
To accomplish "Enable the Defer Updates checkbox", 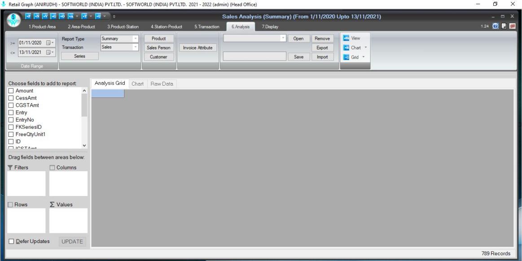I will pyautogui.click(x=11, y=241).
